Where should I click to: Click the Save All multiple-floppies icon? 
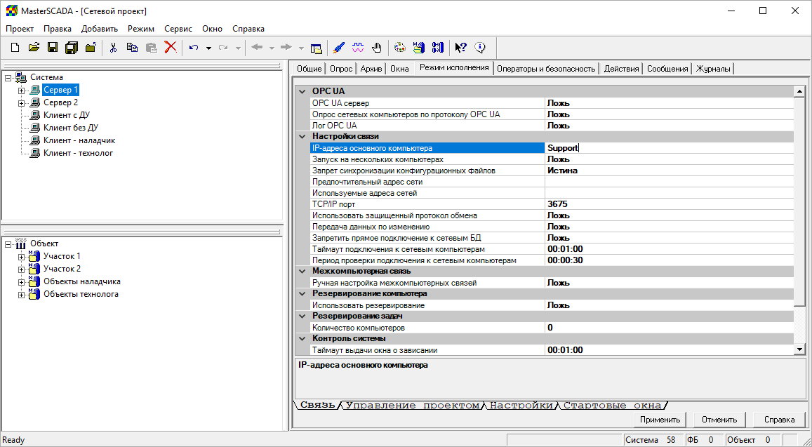pyautogui.click(x=72, y=48)
